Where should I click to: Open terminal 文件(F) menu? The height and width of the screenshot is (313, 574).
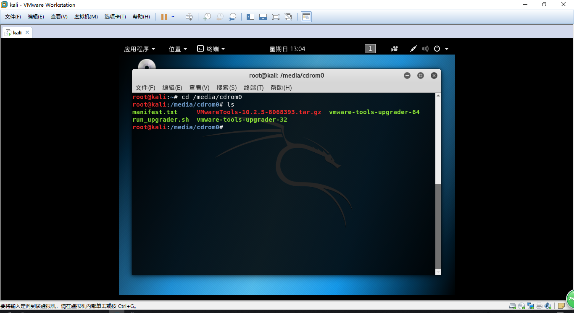pyautogui.click(x=145, y=88)
